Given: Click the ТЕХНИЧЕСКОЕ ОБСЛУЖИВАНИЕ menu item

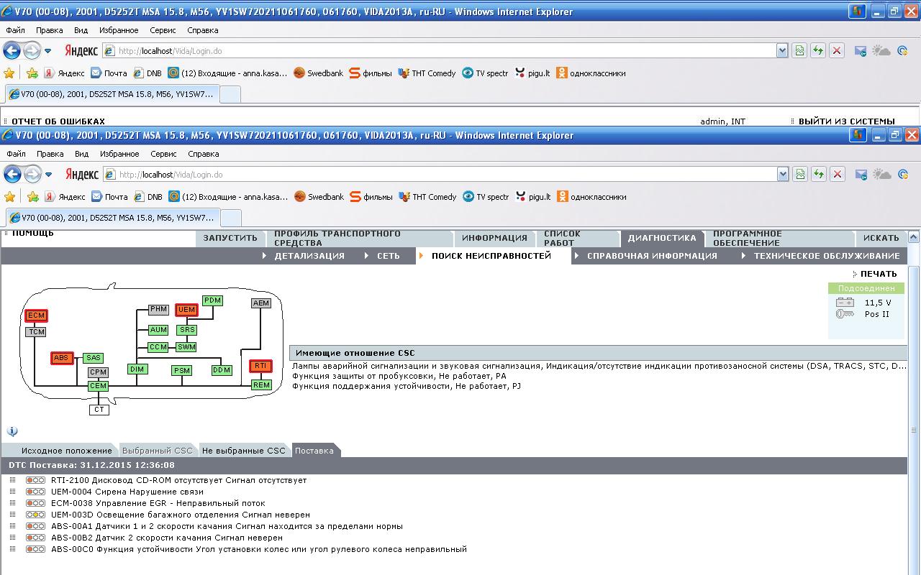Looking at the screenshot, I should 826,256.
